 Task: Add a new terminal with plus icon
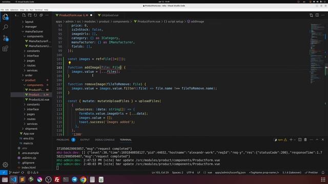point(291,140)
